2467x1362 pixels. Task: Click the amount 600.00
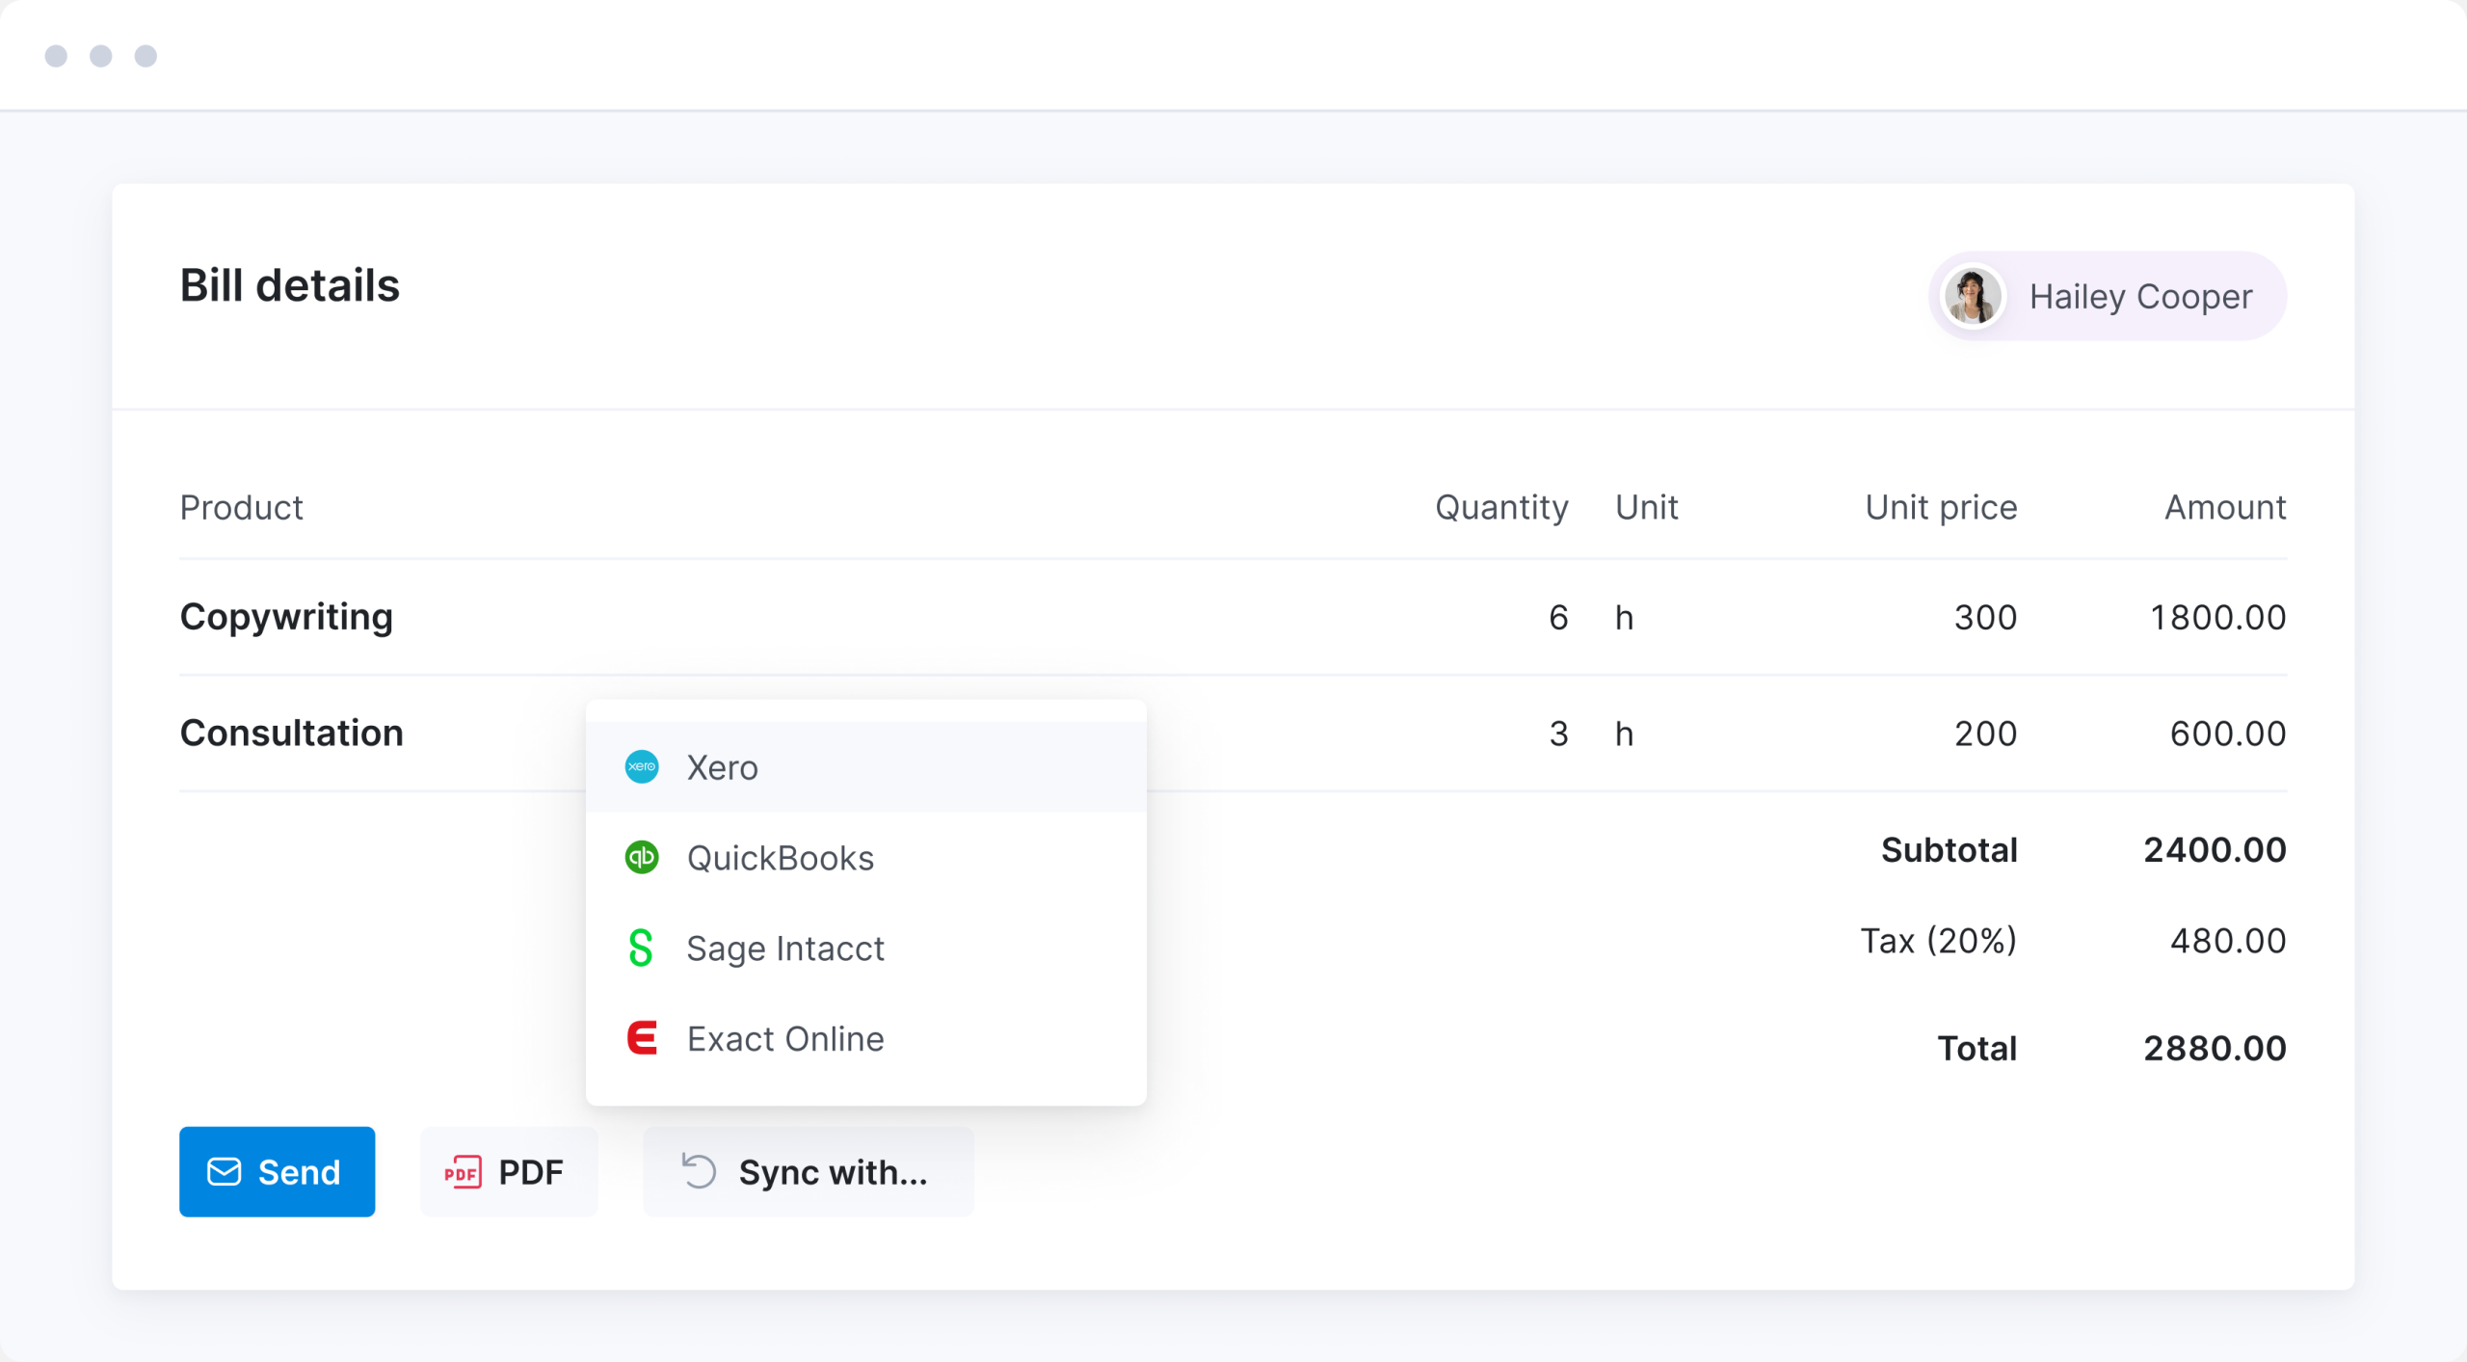pos(2228,734)
